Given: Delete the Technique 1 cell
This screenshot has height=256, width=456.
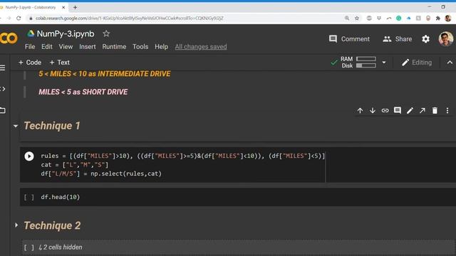Looking at the screenshot, I should tap(435, 111).
